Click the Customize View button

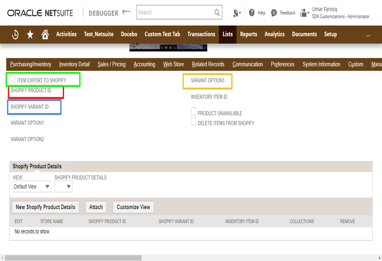(133, 207)
